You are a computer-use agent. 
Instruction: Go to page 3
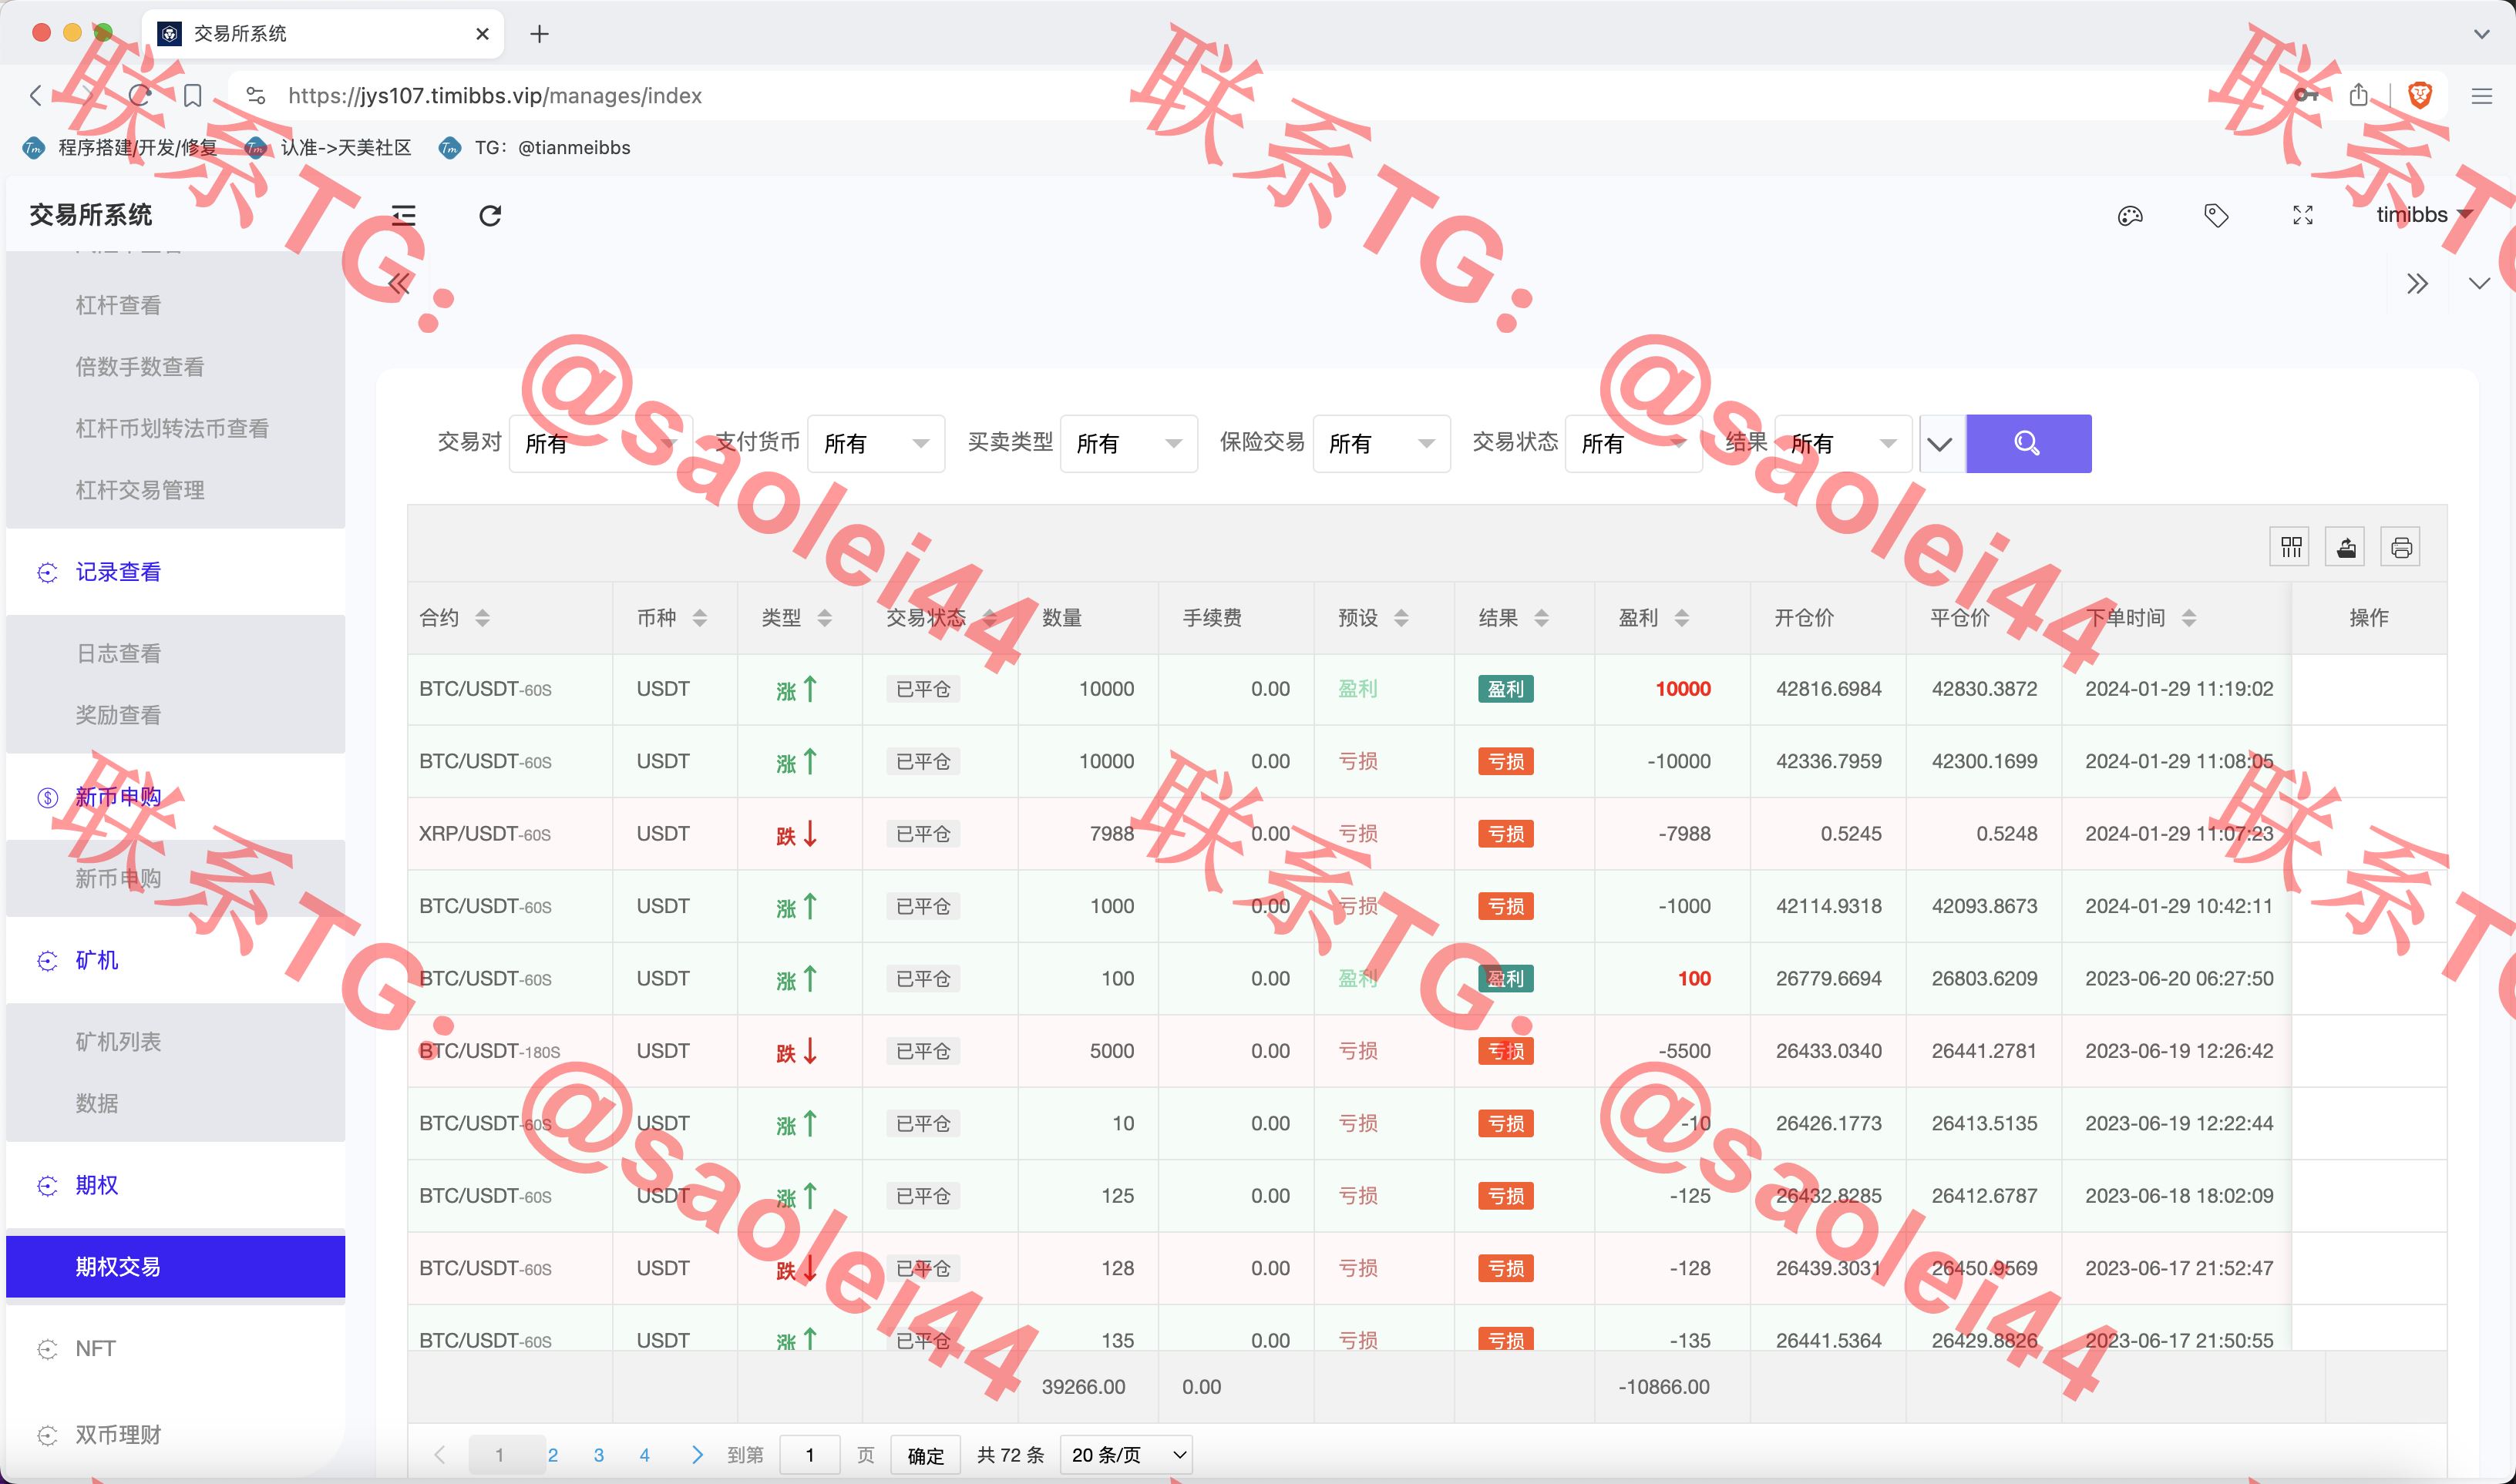coord(598,1455)
